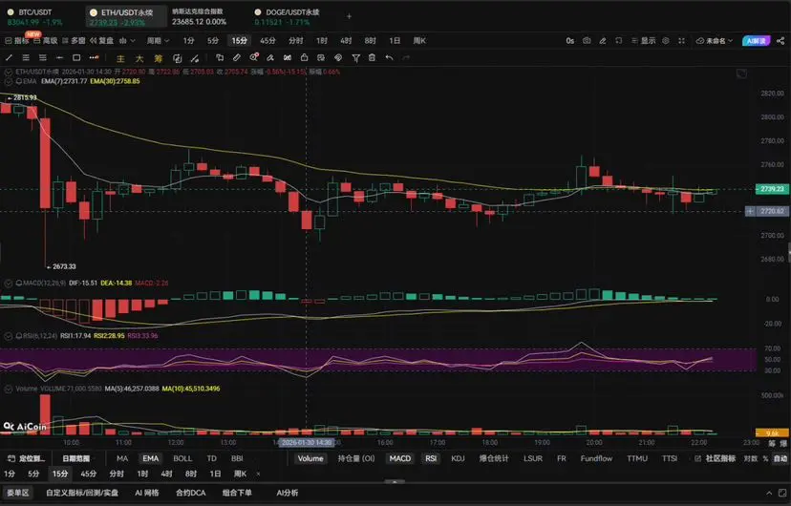
Task: Expand the more drawing tools ellipsis
Action: point(94,58)
